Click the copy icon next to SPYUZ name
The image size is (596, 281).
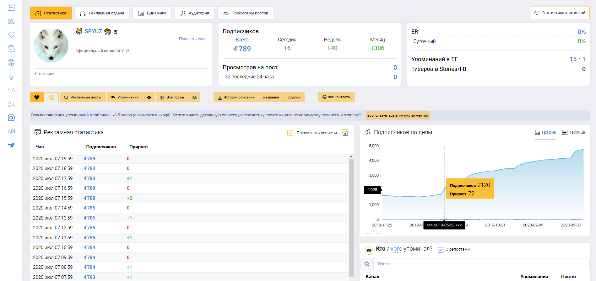click(x=115, y=32)
